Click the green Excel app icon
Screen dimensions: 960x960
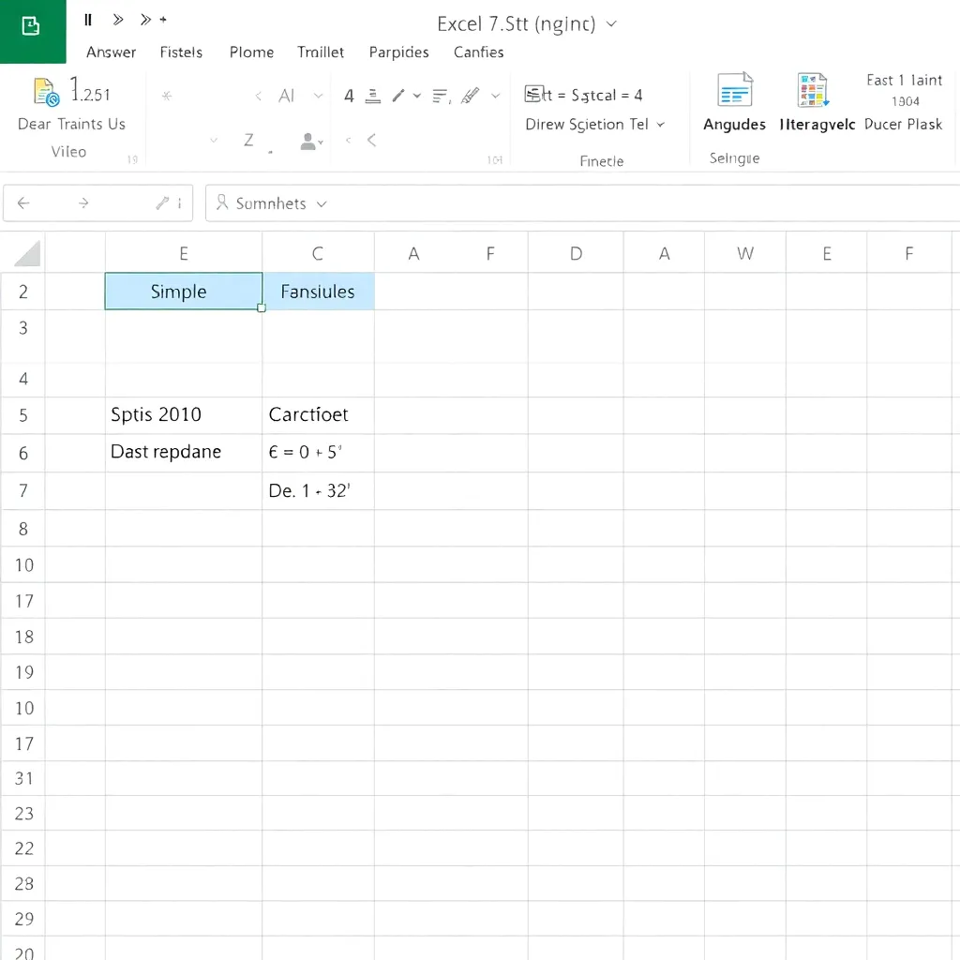pyautogui.click(x=32, y=28)
